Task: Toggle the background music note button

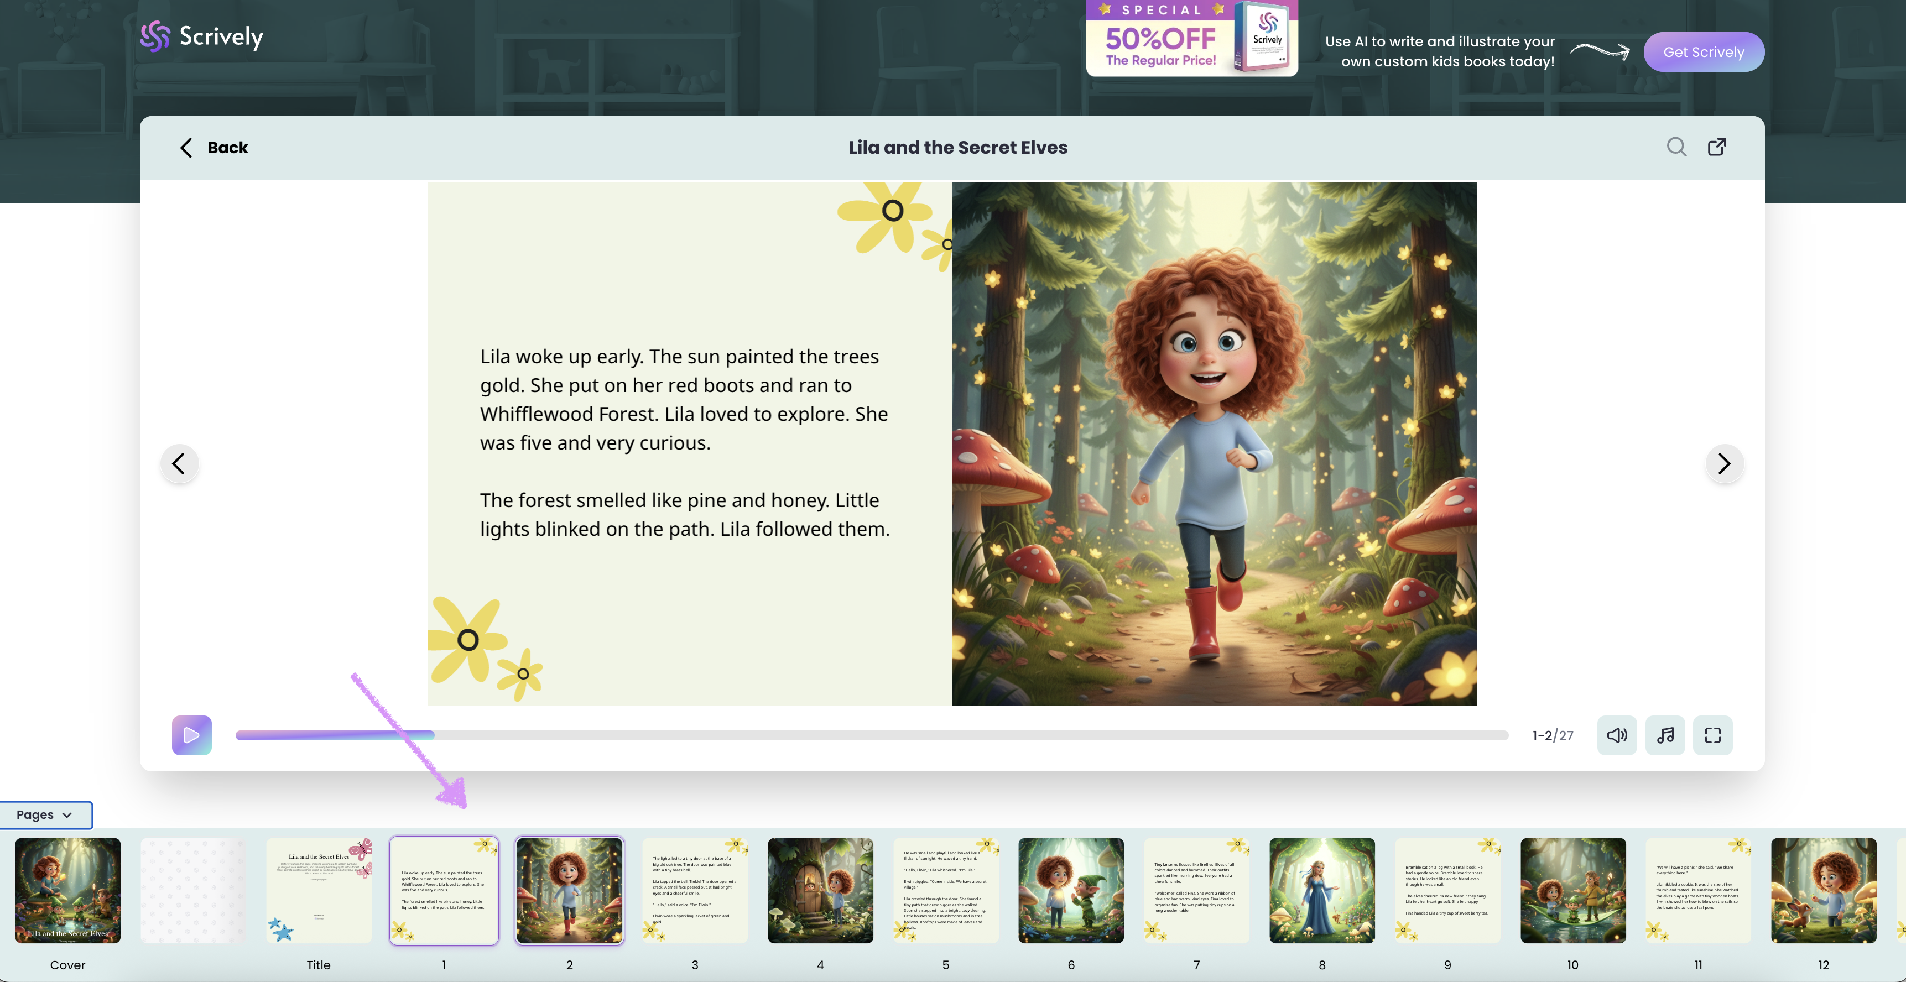Action: [1665, 735]
